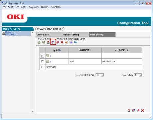Tick the 全てを選択 select-all checkbox

[x=42, y=67]
